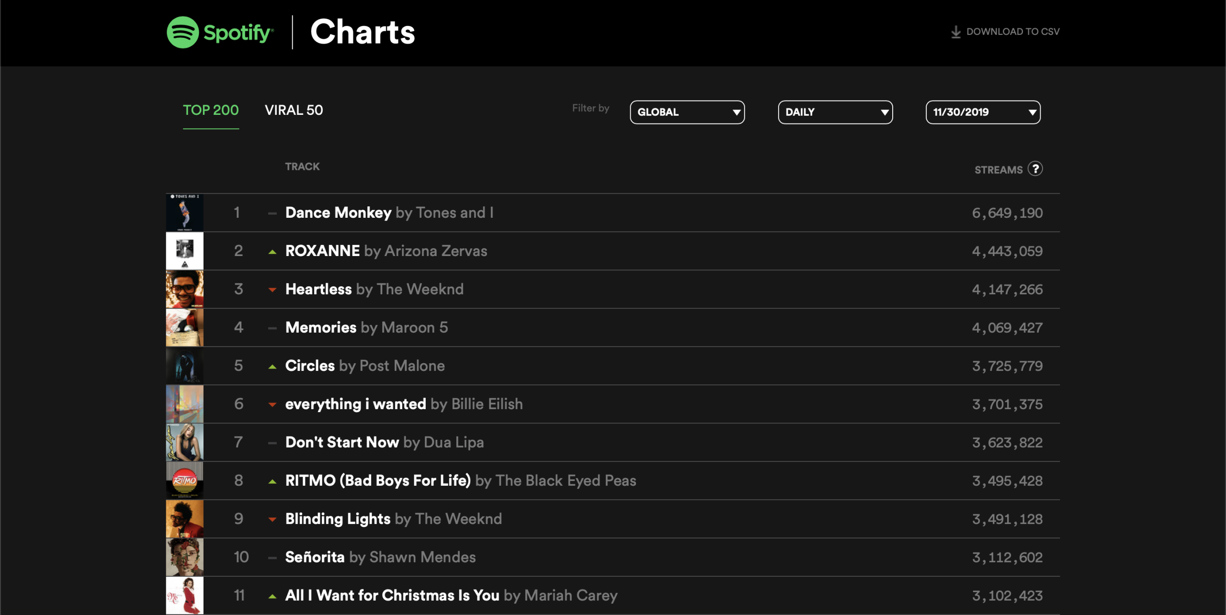This screenshot has width=1226, height=615.
Task: Click the green up arrow next to ROXANNE
Action: coord(272,252)
